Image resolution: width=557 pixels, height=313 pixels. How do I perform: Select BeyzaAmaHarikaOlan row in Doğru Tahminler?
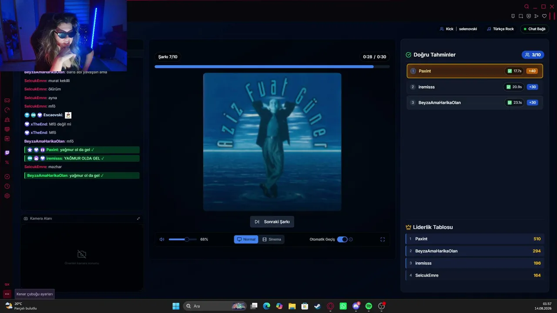(x=475, y=103)
